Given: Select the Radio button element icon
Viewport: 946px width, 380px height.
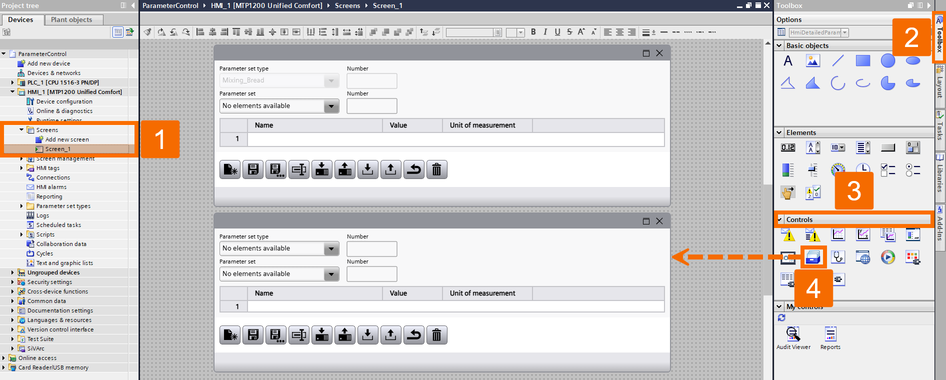Looking at the screenshot, I should [913, 170].
